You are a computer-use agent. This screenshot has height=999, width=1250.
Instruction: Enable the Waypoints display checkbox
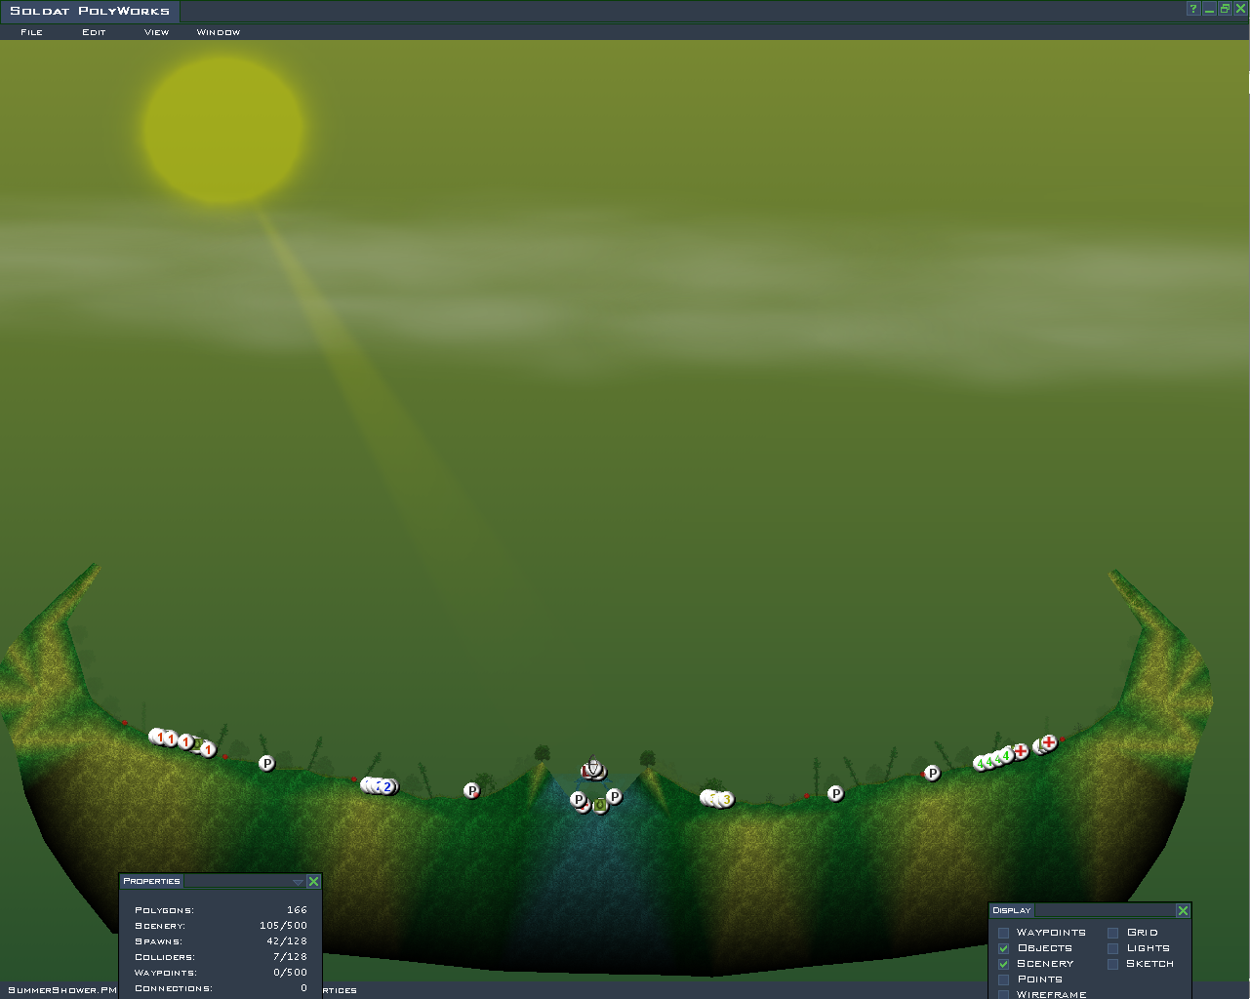[x=1003, y=933]
